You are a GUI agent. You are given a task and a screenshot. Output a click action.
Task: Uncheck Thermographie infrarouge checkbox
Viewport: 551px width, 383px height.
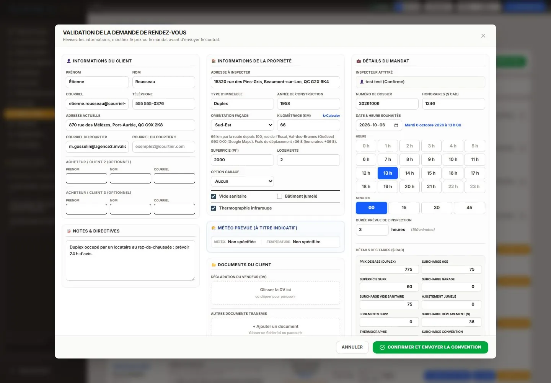pos(214,208)
